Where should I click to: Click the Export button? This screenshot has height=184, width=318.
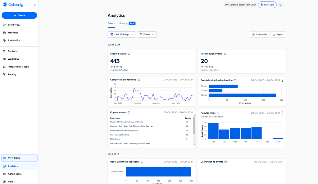pyautogui.click(x=278, y=34)
